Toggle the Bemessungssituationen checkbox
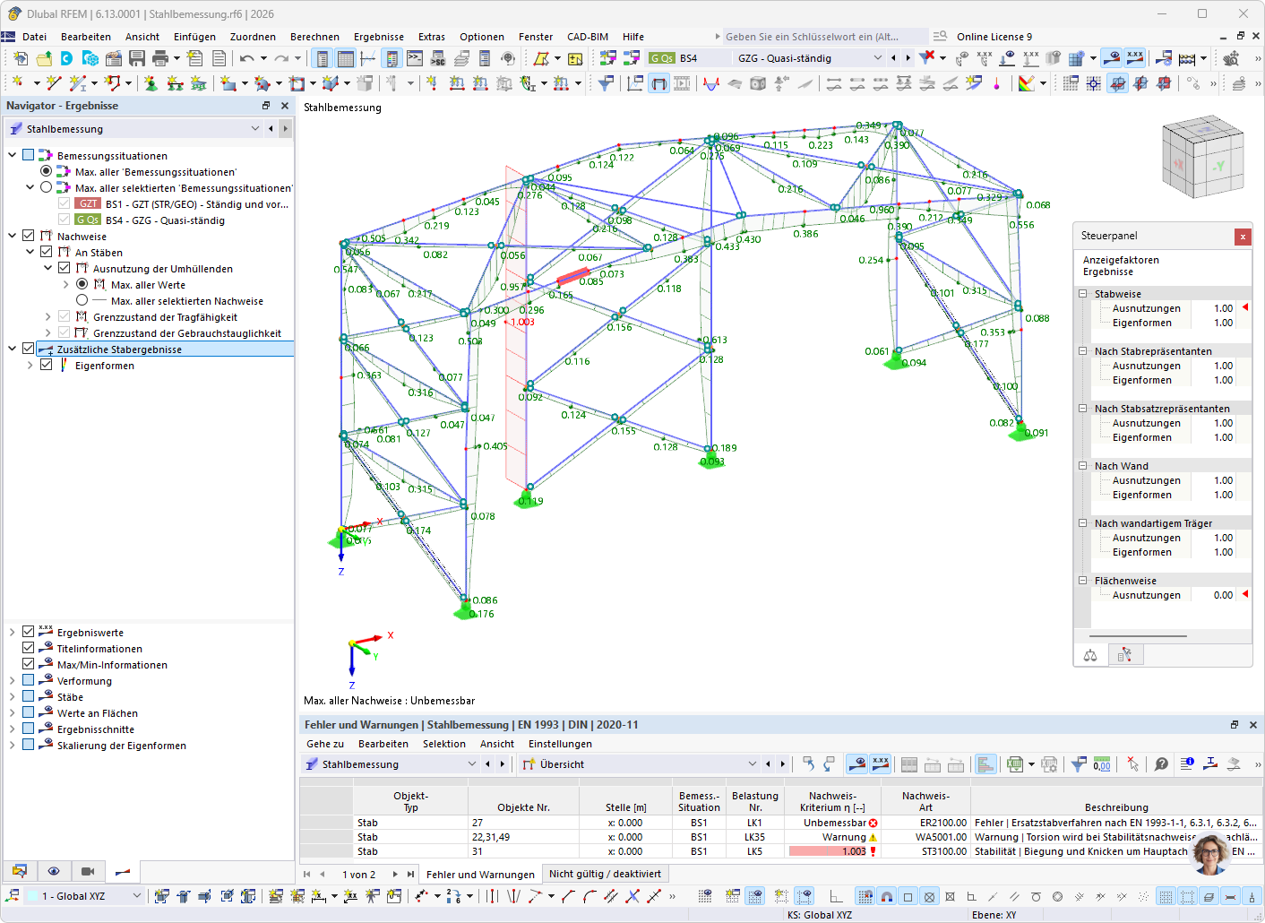1265x923 pixels. 29,156
